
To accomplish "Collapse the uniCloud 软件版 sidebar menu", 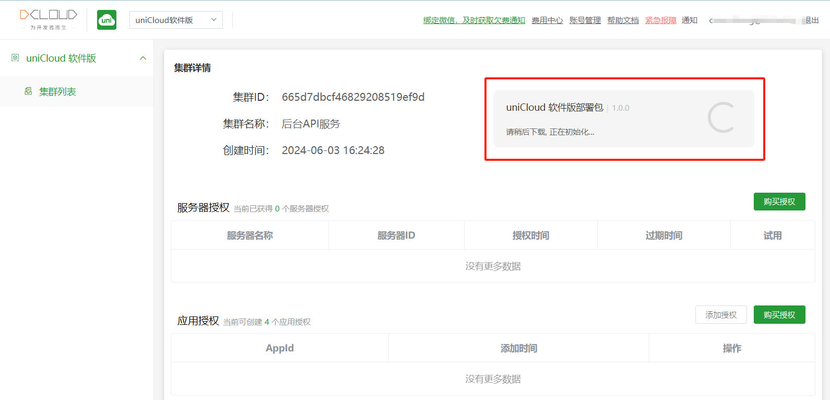I will click(x=143, y=58).
